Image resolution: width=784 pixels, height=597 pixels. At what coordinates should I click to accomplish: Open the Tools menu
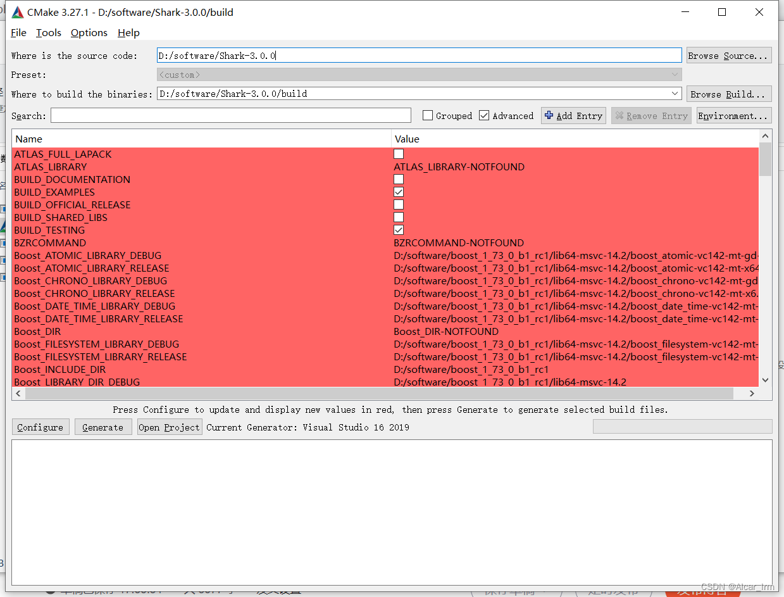point(49,32)
